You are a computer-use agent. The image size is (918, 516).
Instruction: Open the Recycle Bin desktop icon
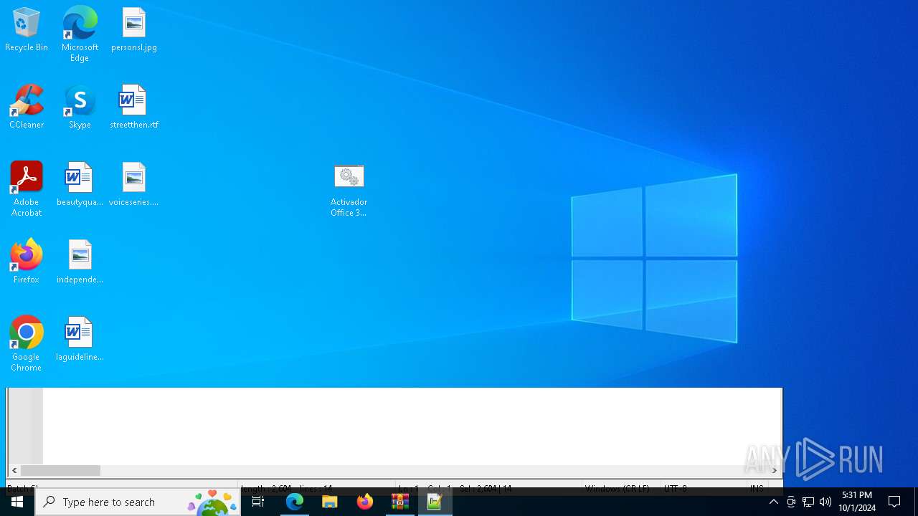27,30
